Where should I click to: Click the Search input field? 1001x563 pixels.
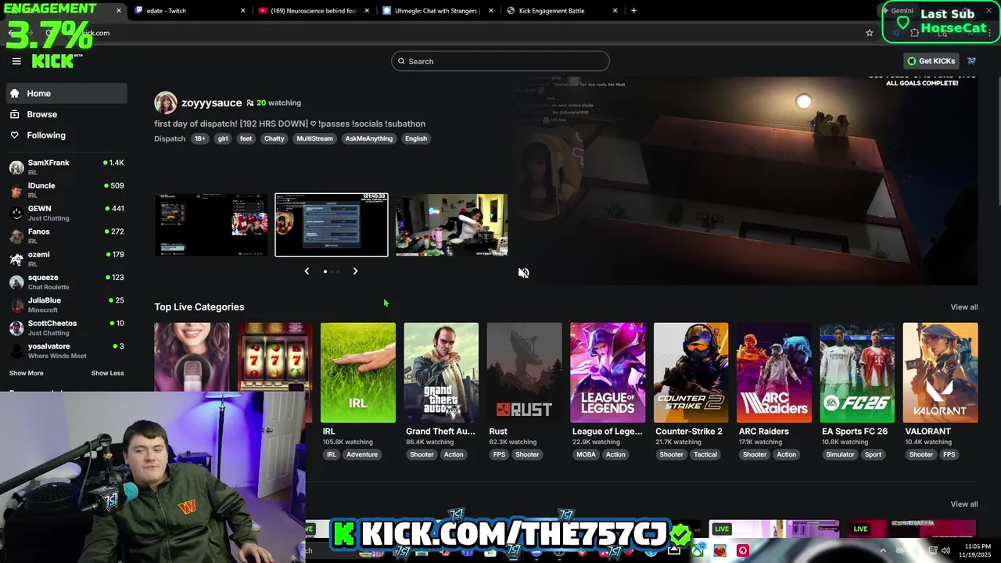pos(500,61)
